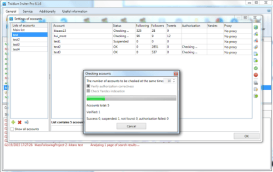Click the green checking progress bar

point(131,98)
